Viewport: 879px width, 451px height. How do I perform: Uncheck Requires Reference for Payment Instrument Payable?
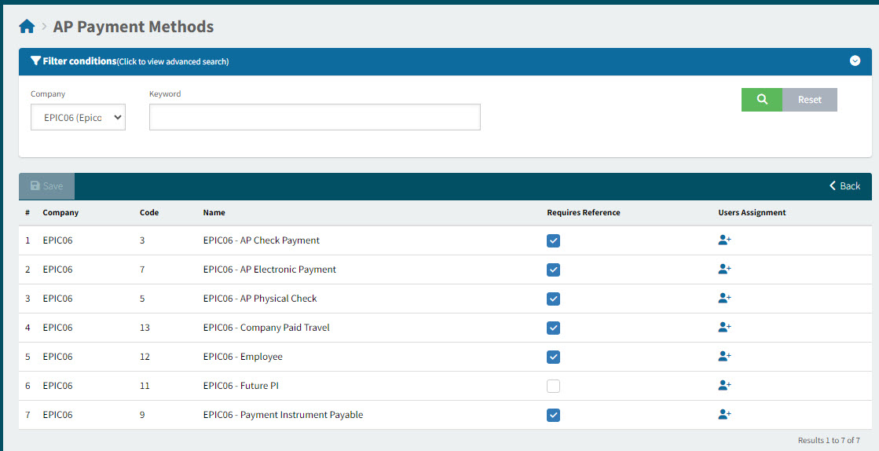[554, 415]
